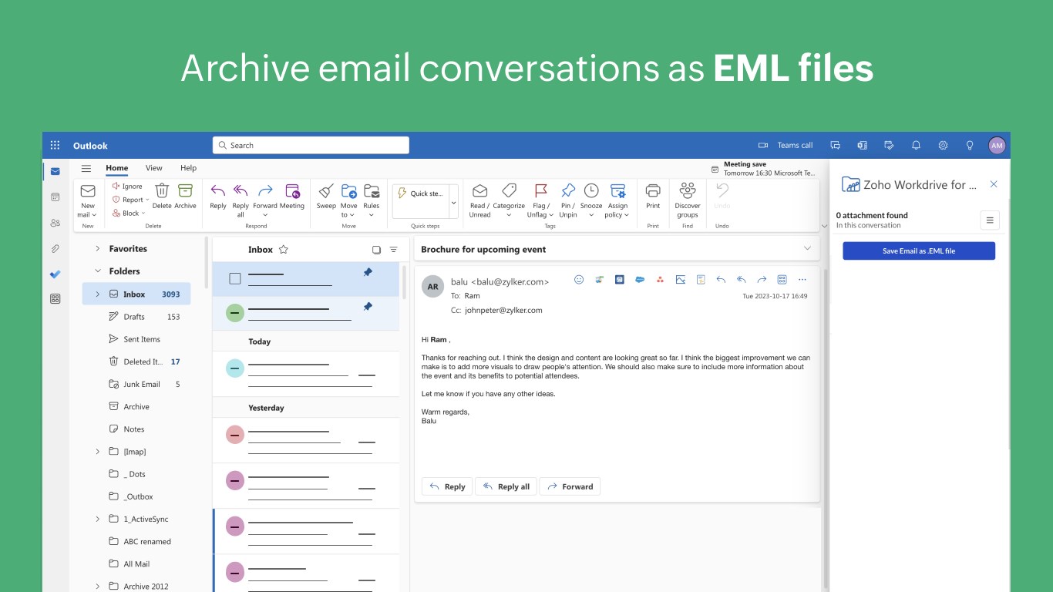
Task: Open Settings gear in the header
Action: [x=943, y=145]
